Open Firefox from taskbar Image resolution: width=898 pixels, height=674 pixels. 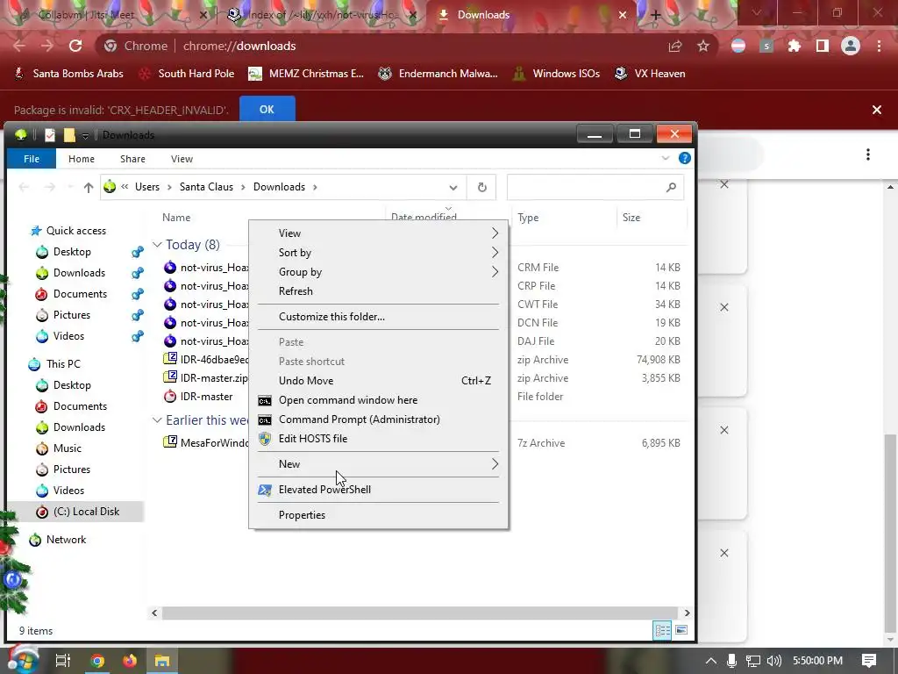tap(130, 661)
